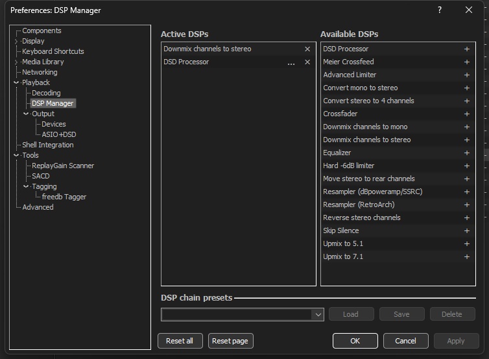Remove Downmix channels to stereo from active DSPs
Image resolution: width=489 pixels, height=359 pixels.
tap(307, 49)
